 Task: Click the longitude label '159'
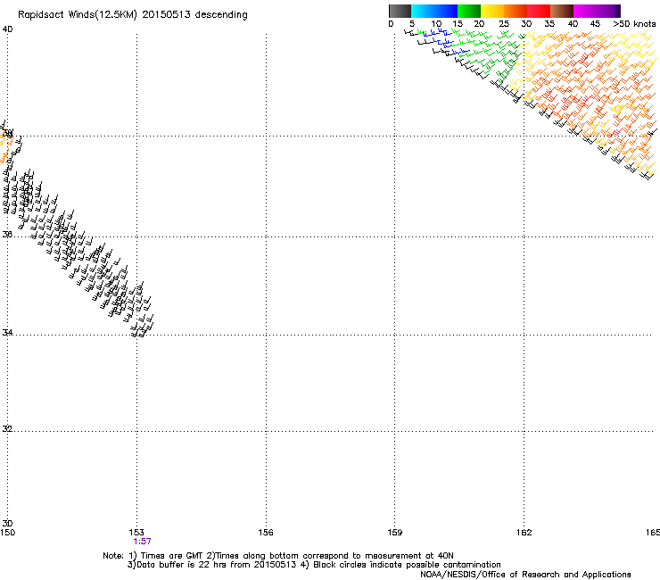point(394,533)
